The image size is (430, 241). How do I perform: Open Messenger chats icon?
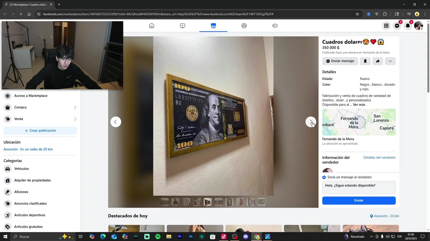click(x=397, y=26)
